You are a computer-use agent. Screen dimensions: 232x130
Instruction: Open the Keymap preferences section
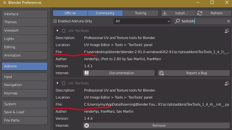tap(25, 93)
